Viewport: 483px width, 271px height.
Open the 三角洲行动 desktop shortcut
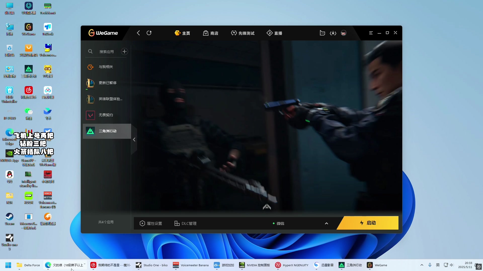(x=29, y=71)
